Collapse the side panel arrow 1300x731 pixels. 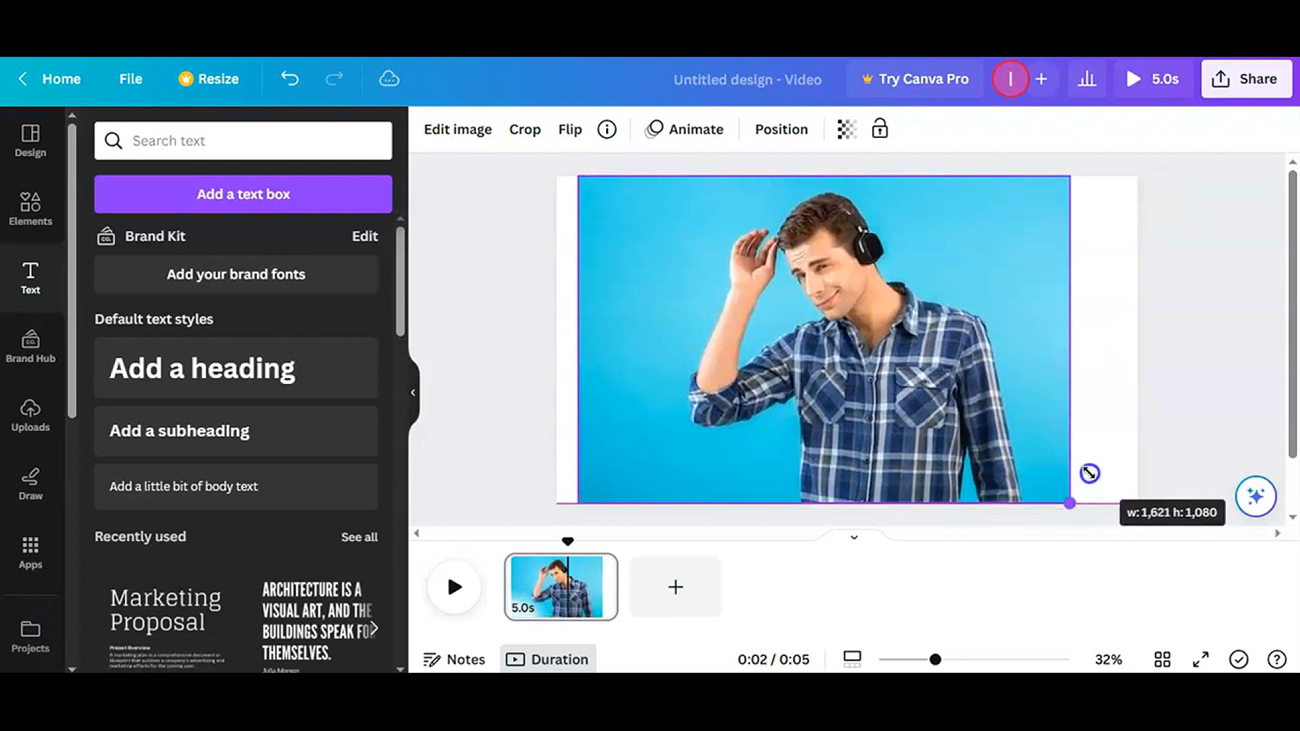413,393
